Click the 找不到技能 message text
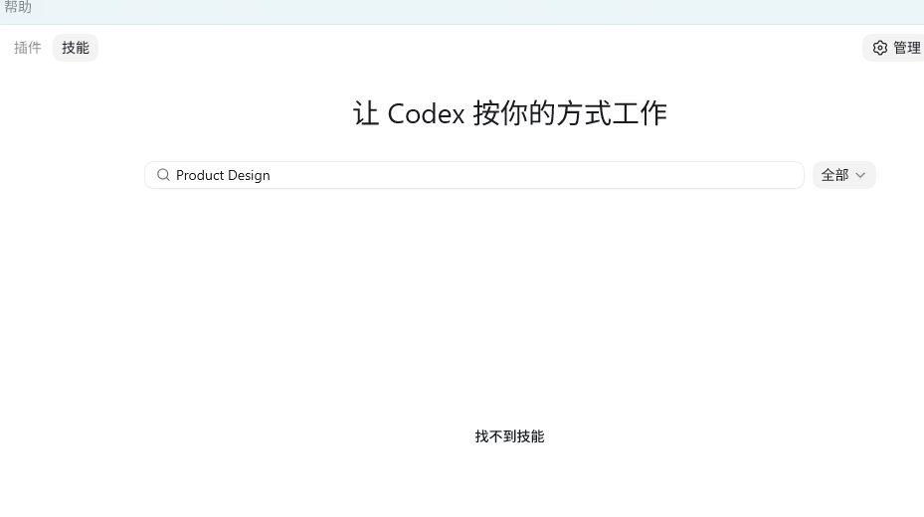 pyautogui.click(x=509, y=436)
